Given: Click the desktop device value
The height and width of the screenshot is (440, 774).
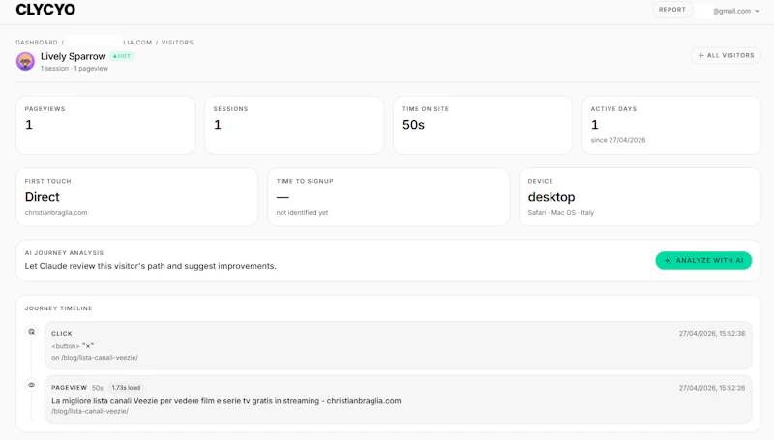Looking at the screenshot, I should click(551, 197).
